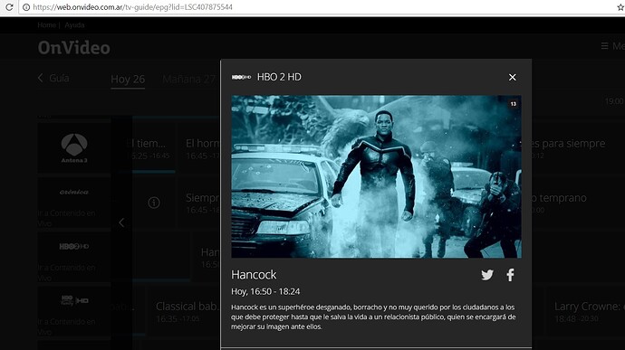
Task: Open info icon in Crónica row
Action: [154, 203]
